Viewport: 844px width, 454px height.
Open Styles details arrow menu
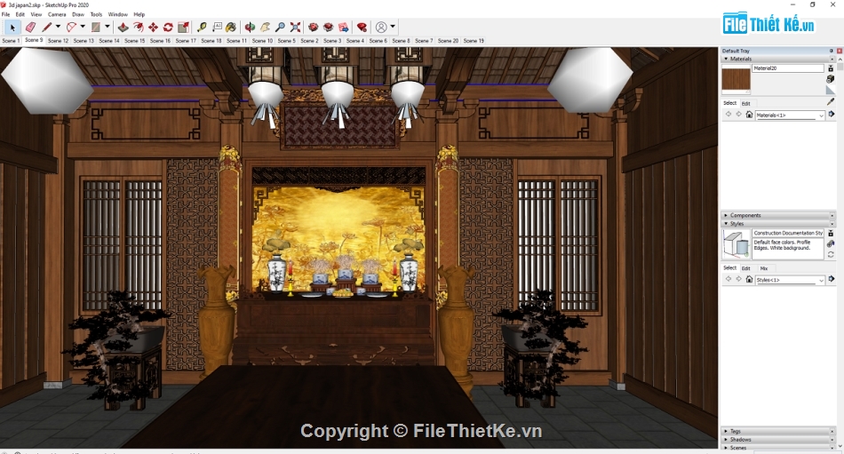pos(832,280)
